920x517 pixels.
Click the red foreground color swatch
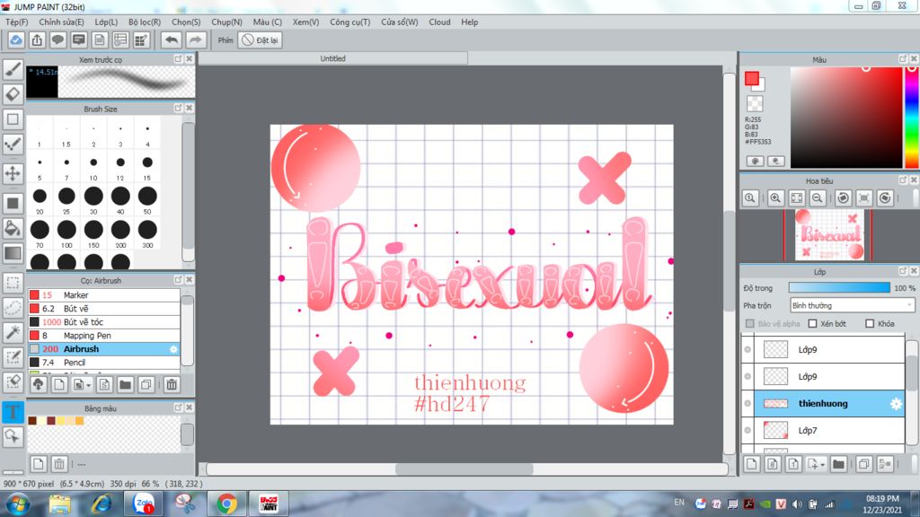(752, 78)
